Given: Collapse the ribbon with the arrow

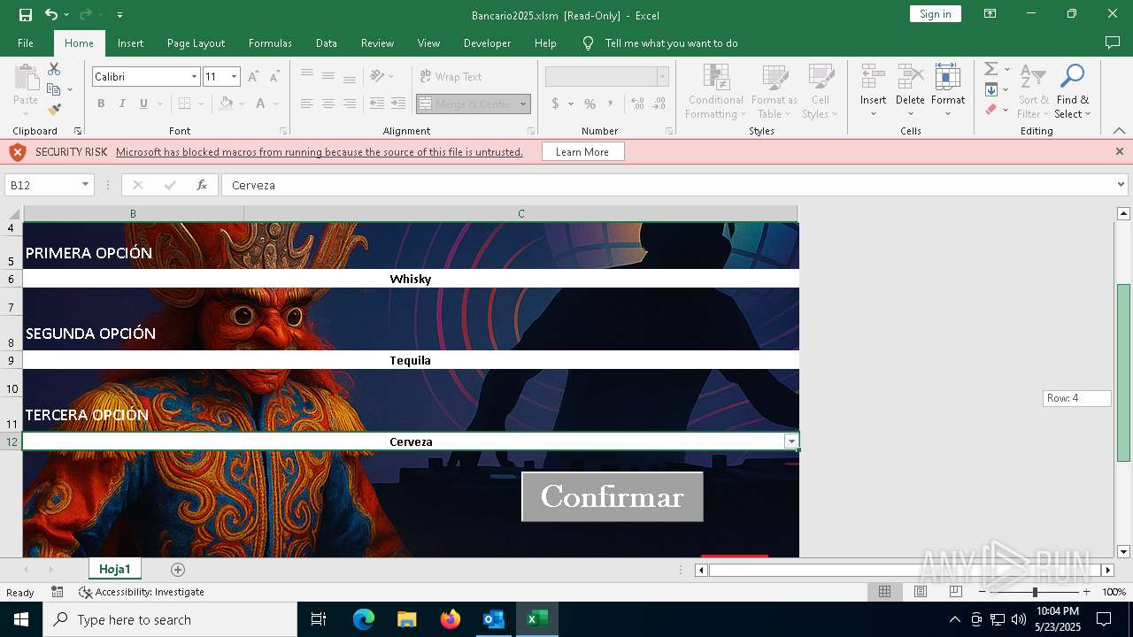Looking at the screenshot, I should point(1119,131).
